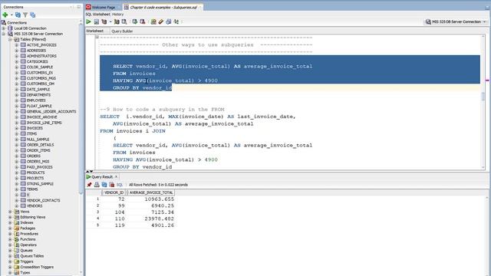Click the Print icon in Query Result toolbar
Viewport: 491px width, 276px height.
coord(97,185)
